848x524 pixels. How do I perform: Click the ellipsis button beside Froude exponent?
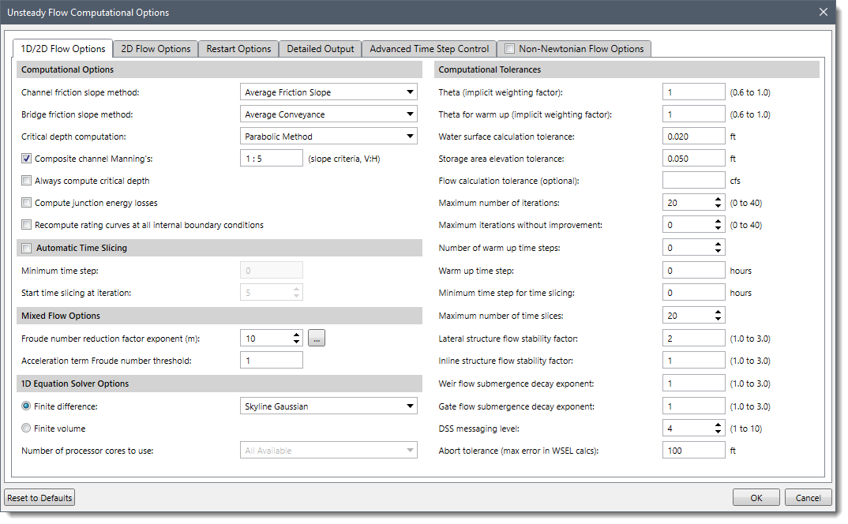[317, 339]
